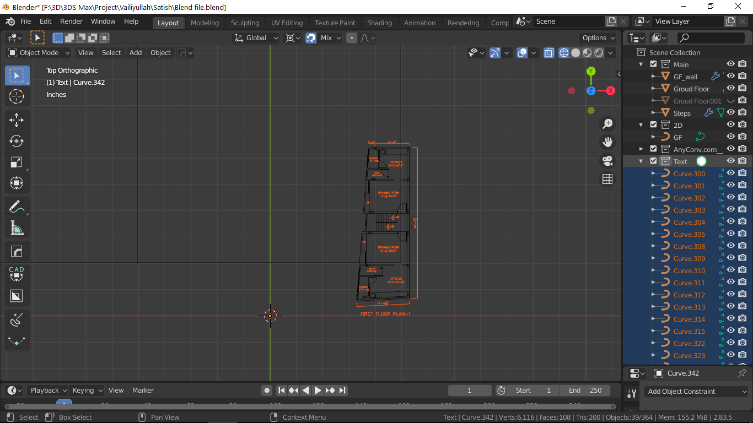Viewport: 753px width, 423px height.
Task: Activate the Move tool
Action: click(x=17, y=120)
